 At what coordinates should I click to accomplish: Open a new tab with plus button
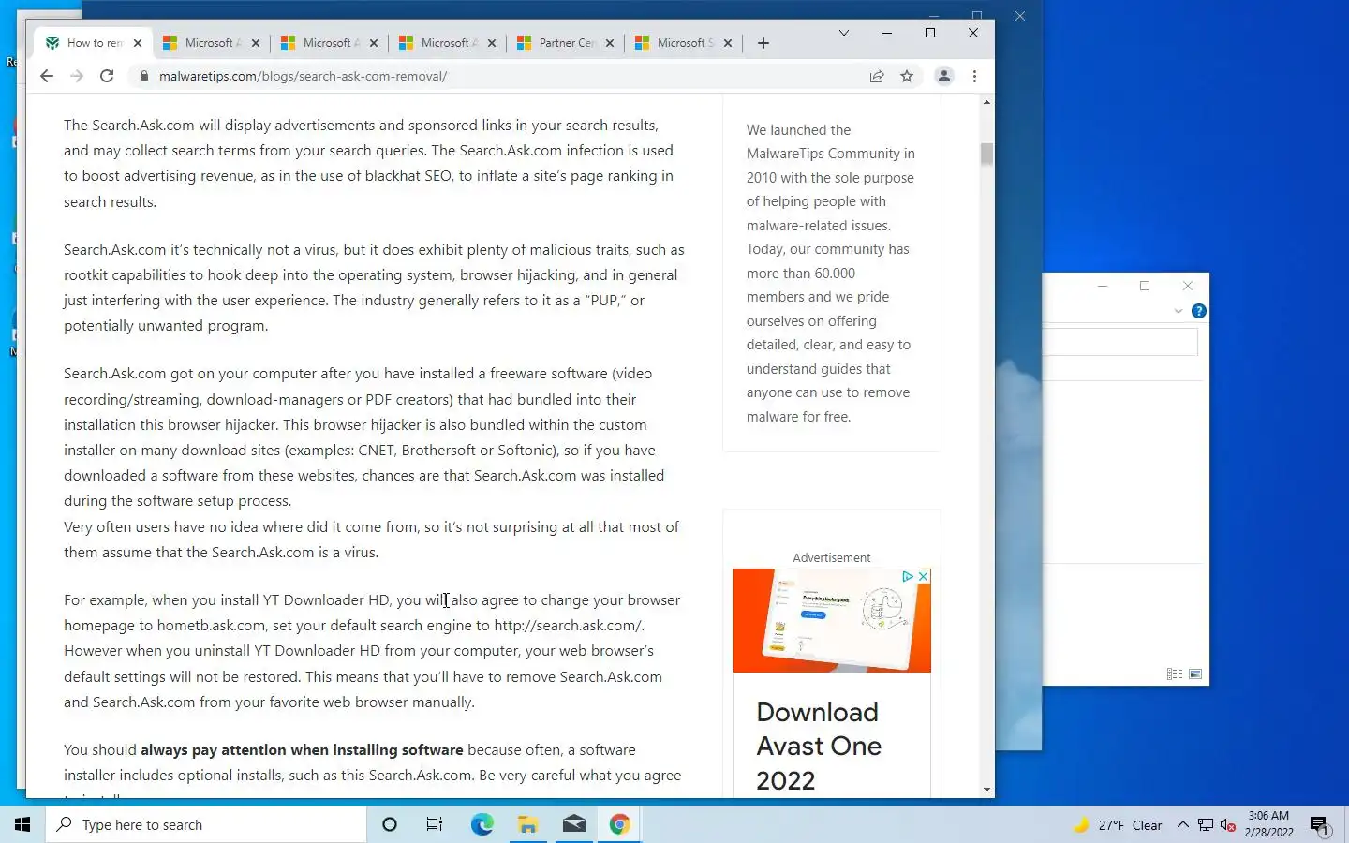pyautogui.click(x=763, y=43)
